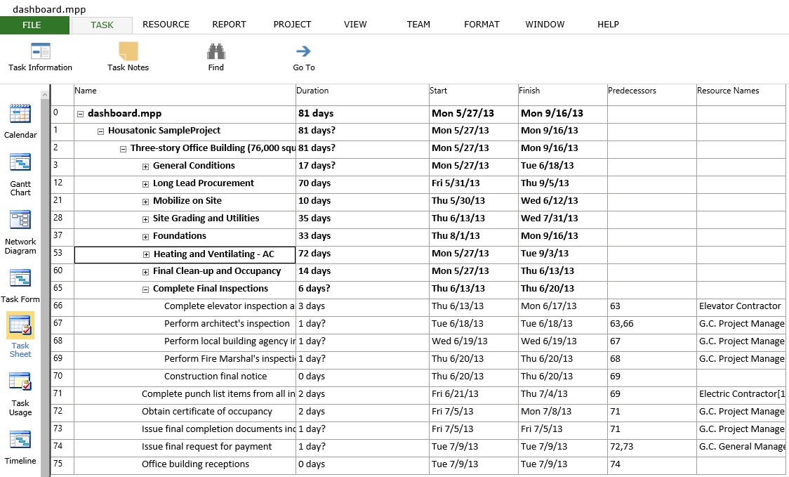Select the Obtain certificate of occupancy task

pyautogui.click(x=211, y=411)
